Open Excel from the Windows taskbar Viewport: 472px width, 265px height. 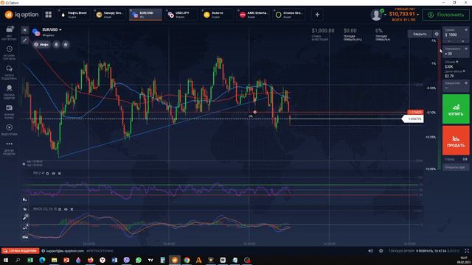(30, 260)
